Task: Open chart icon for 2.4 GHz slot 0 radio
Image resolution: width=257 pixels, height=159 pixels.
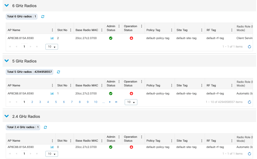Action: tap(52, 147)
